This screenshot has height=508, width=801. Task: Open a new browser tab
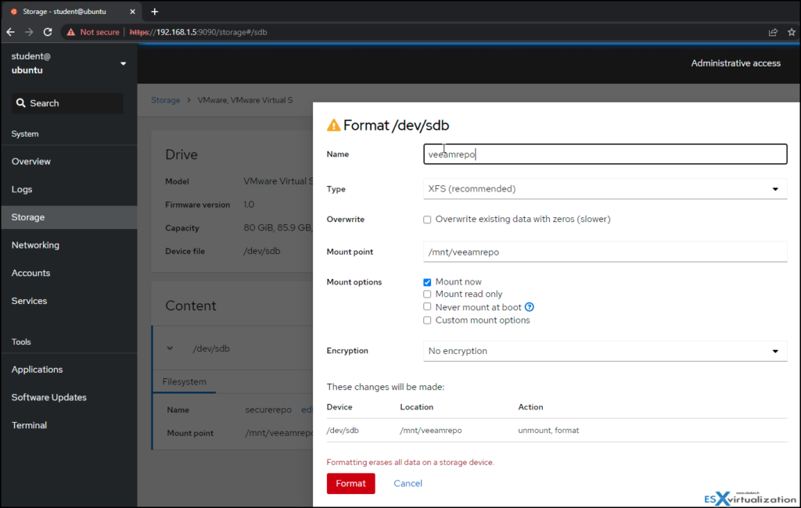coord(153,11)
